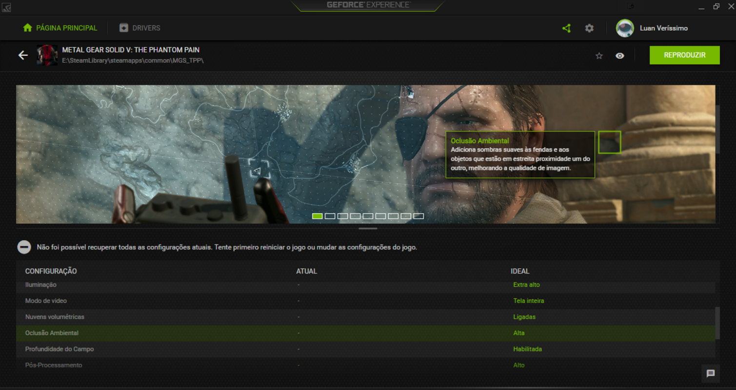Select the Oclusão Ambiental row
Image resolution: width=736 pixels, height=390 pixels.
coord(365,333)
